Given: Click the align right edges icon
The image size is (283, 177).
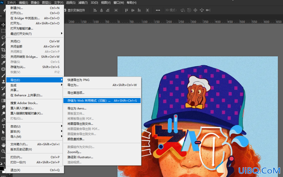Looking at the screenshot, I should (x=108, y=10).
